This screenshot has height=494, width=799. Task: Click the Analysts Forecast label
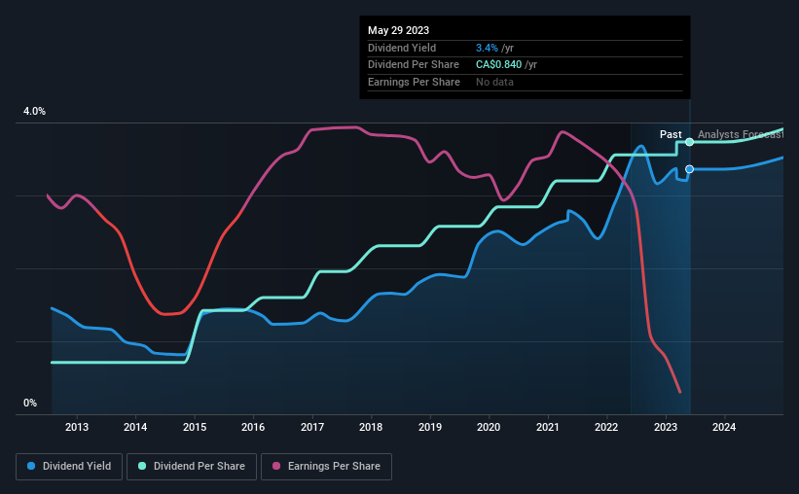(x=741, y=134)
